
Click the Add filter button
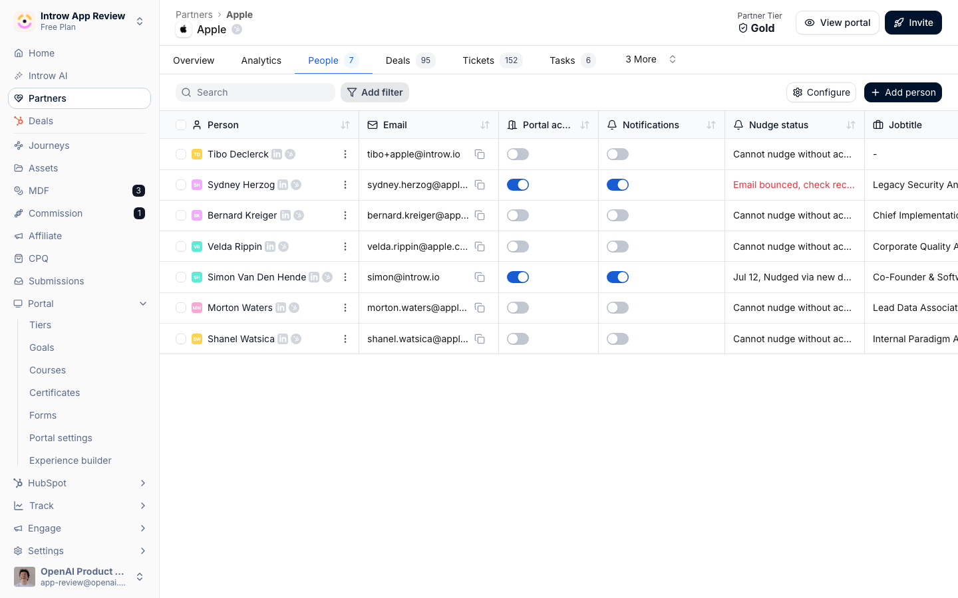375,92
